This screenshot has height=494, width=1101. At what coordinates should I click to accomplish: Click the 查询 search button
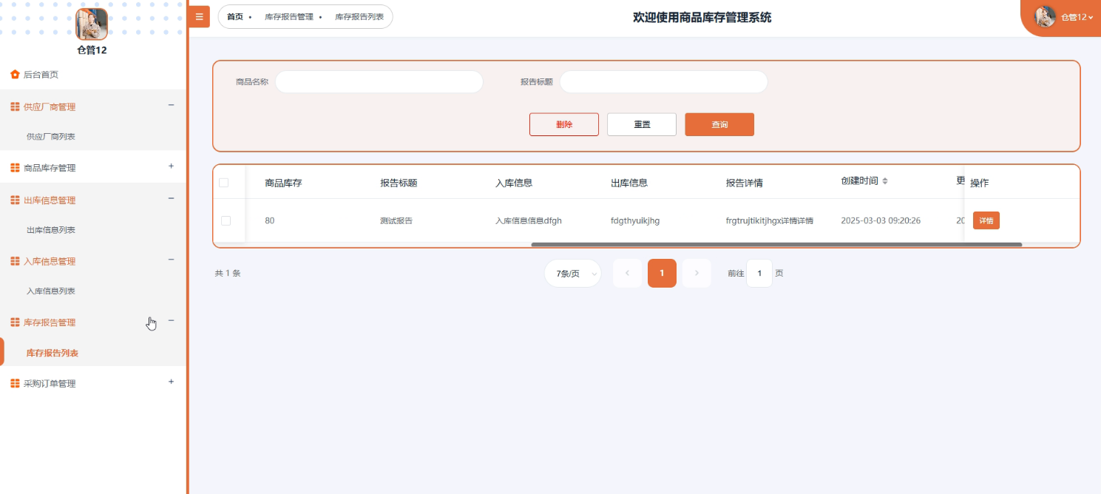coord(719,124)
